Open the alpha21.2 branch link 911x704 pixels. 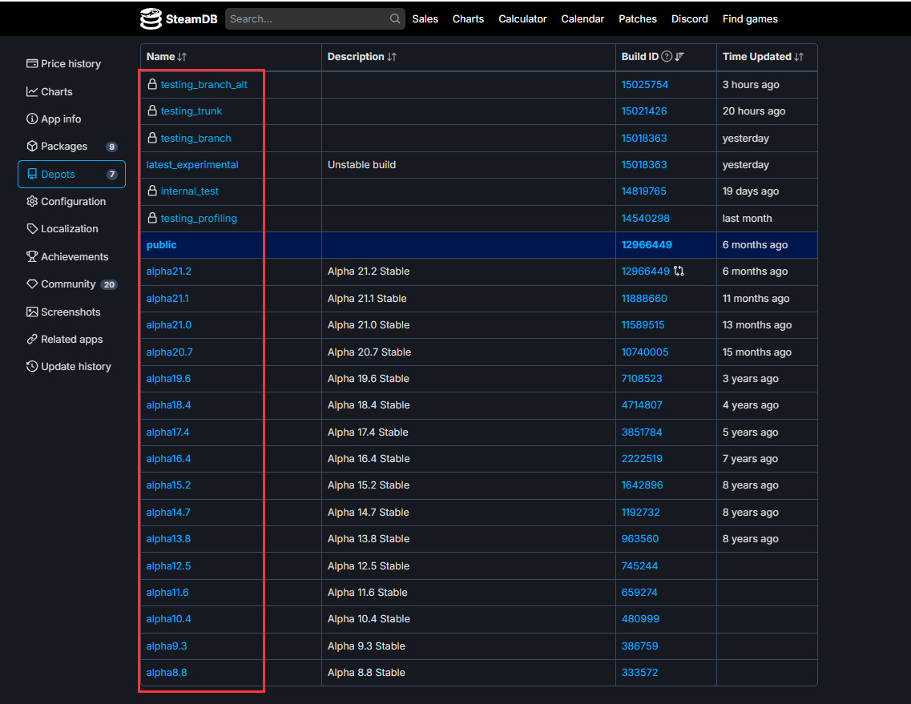pyautogui.click(x=168, y=272)
